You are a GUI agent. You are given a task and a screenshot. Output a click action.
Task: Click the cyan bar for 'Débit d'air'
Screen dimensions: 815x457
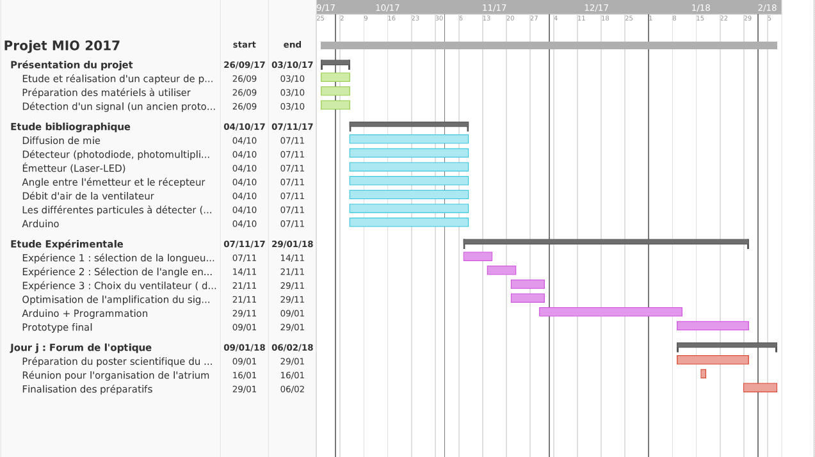pos(408,195)
